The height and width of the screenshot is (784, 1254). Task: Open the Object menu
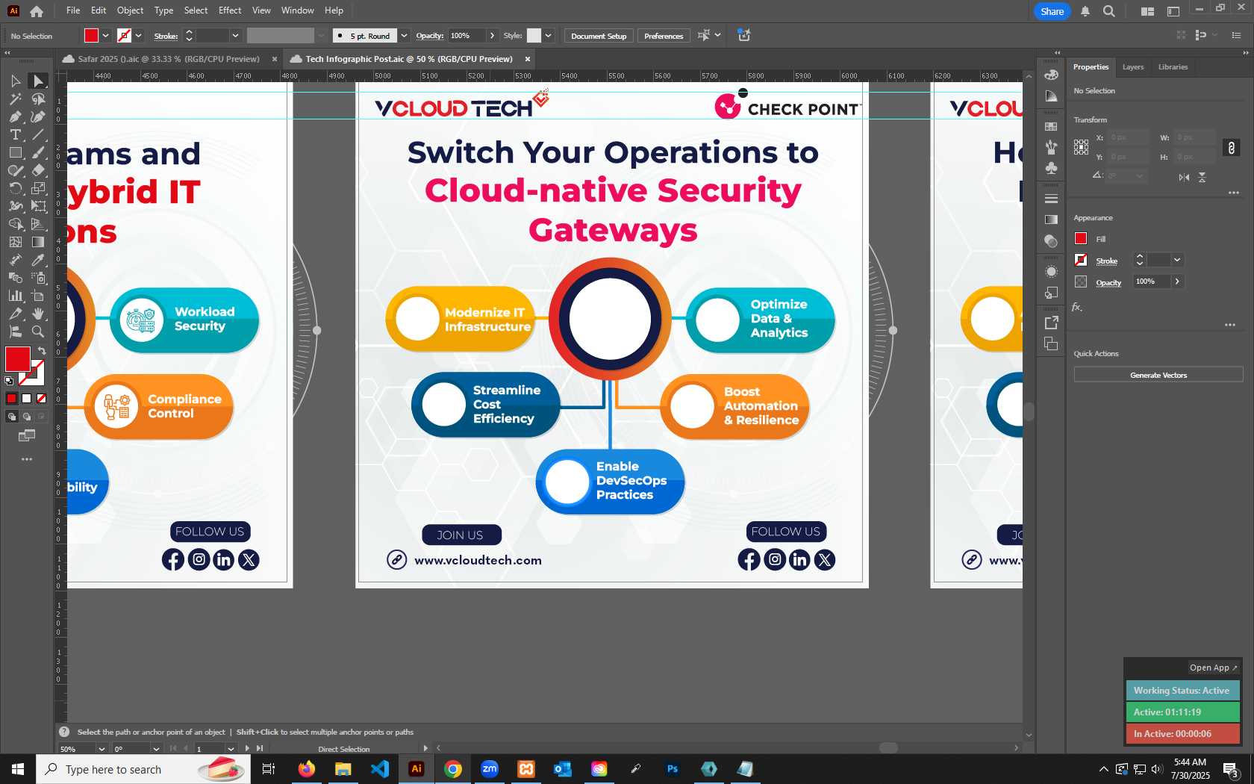[x=130, y=10]
